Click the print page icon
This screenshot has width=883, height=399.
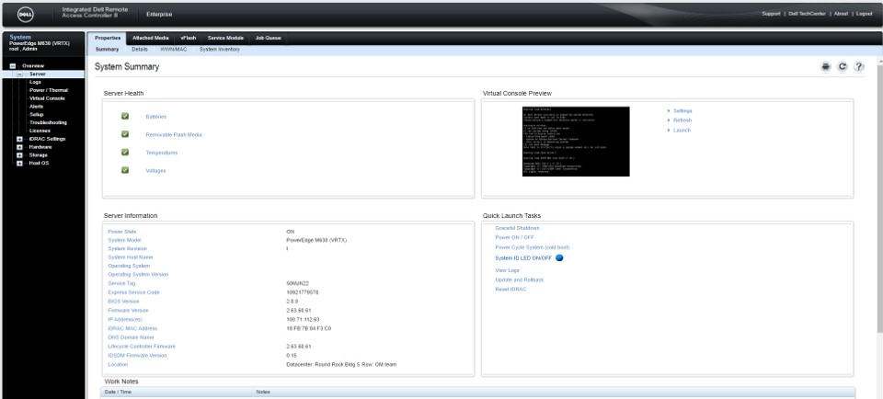825,67
